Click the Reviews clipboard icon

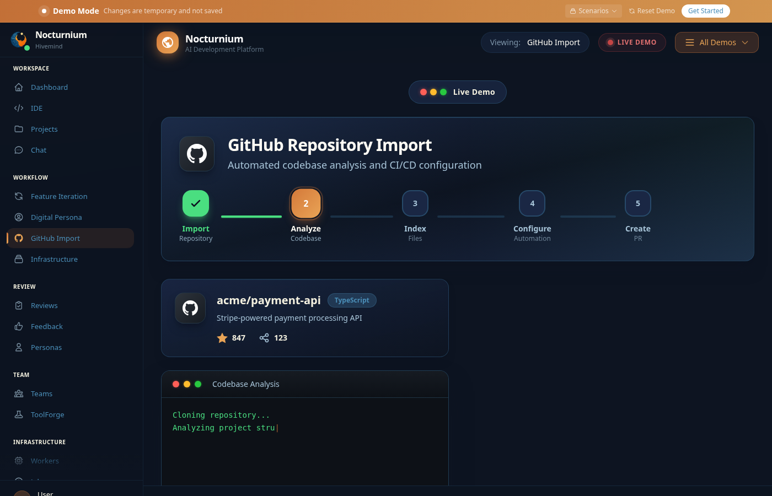pyautogui.click(x=19, y=305)
